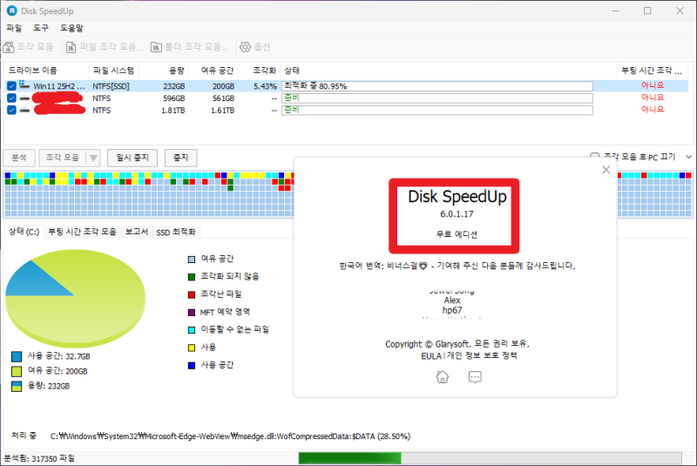The height and width of the screenshot is (466, 697).
Task: Click the blue 사용 공간 legend swatch
Action: [192, 365]
